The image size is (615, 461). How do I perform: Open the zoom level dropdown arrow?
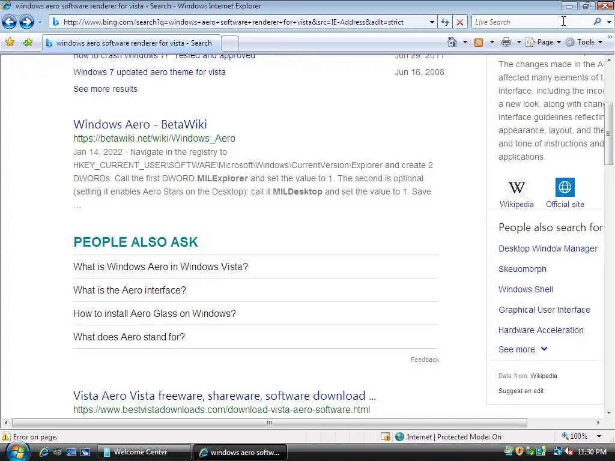pos(599,436)
